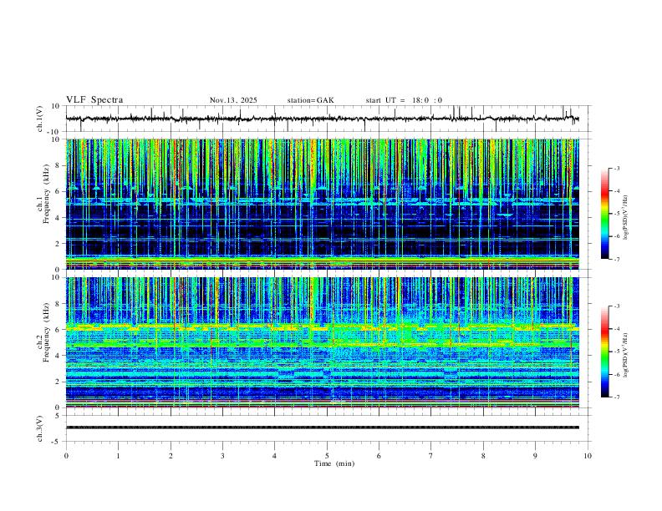Click the ch.3 flat signal trace
Image resolution: width=662 pixels, height=511 pixels.
coord(323,428)
